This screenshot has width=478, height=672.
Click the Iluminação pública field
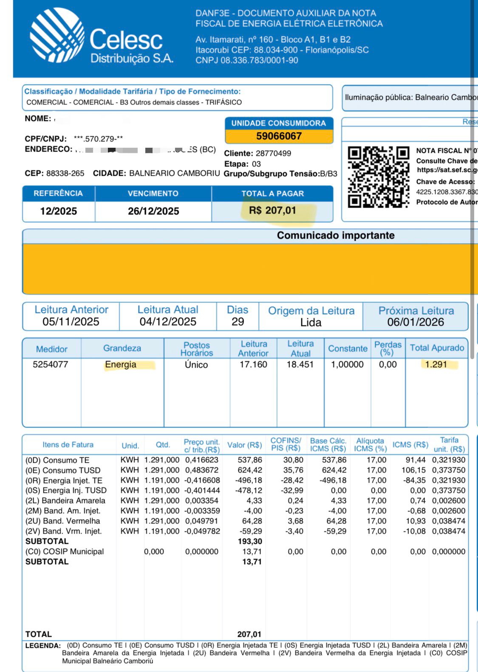410,98
